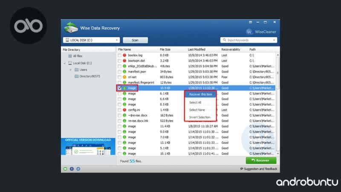
Task: Tick the checkbox for manifest.json
Action: 119,72
